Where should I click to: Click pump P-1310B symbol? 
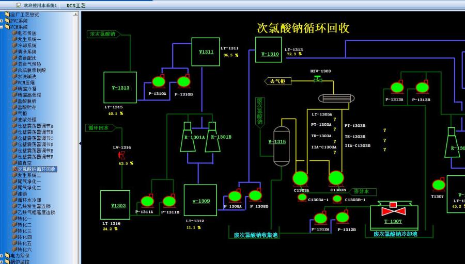coord(184,81)
